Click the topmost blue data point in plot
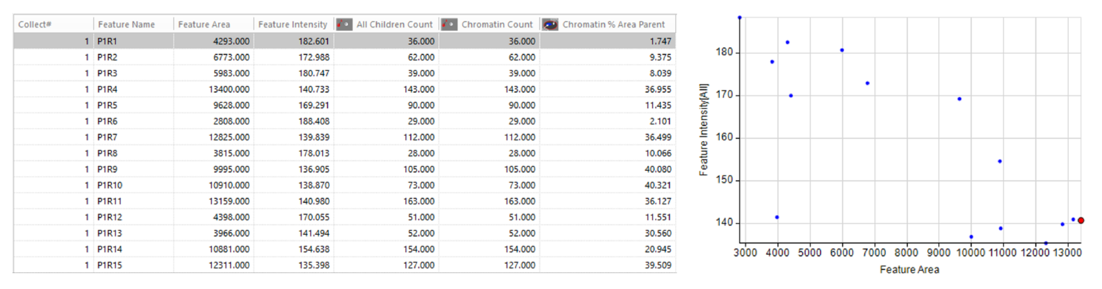 [739, 18]
